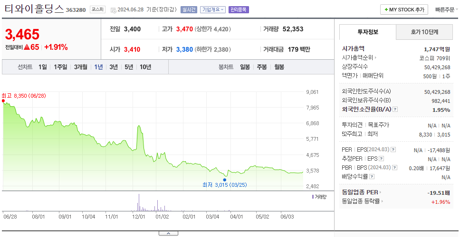Click the 티와이홀딩스 stock name
The height and width of the screenshot is (237, 460).
coord(34,9)
